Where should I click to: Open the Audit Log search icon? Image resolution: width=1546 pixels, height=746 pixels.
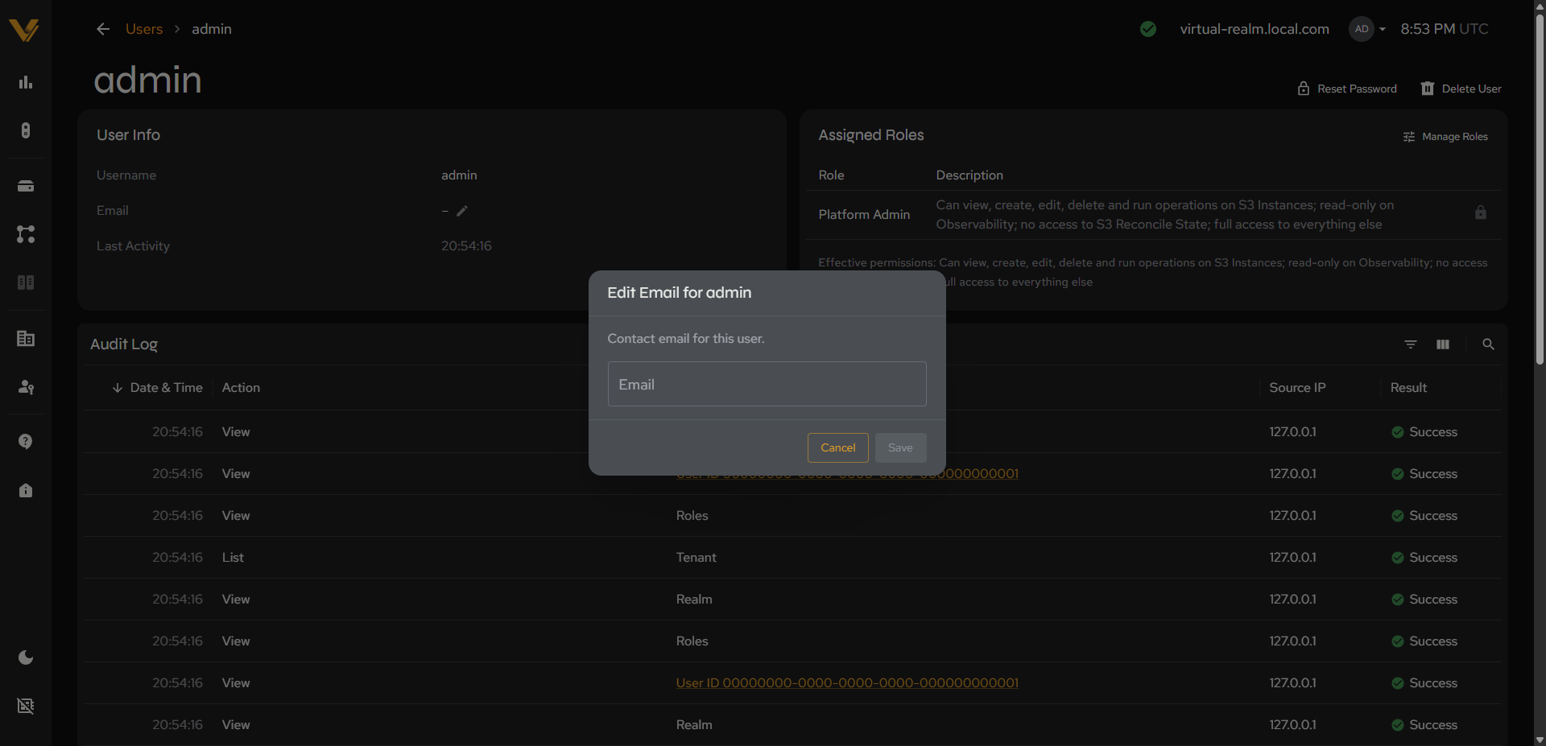coord(1488,344)
